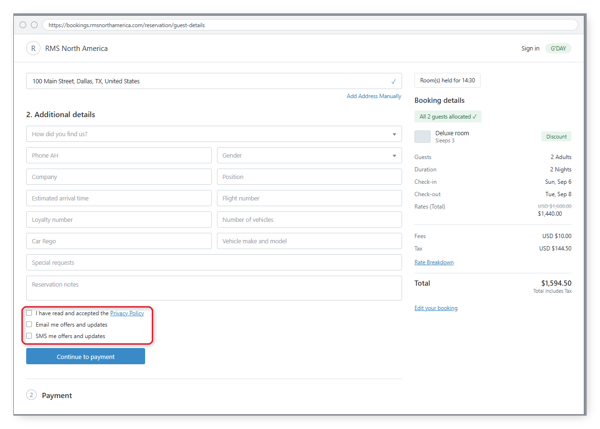Click Edit your booking link
Viewport: 600px width, 429px height.
coord(436,308)
